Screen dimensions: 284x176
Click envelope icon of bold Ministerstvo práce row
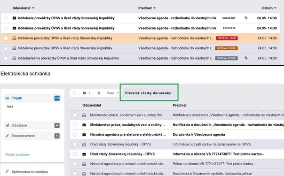pos(84,125)
